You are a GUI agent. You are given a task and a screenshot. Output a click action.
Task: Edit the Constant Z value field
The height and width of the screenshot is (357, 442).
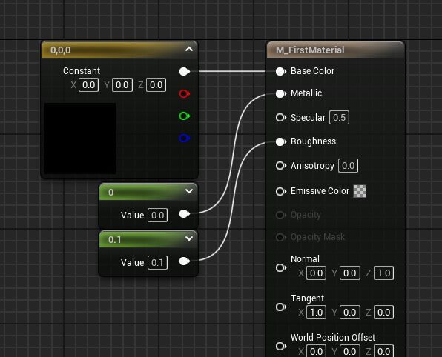coord(156,85)
